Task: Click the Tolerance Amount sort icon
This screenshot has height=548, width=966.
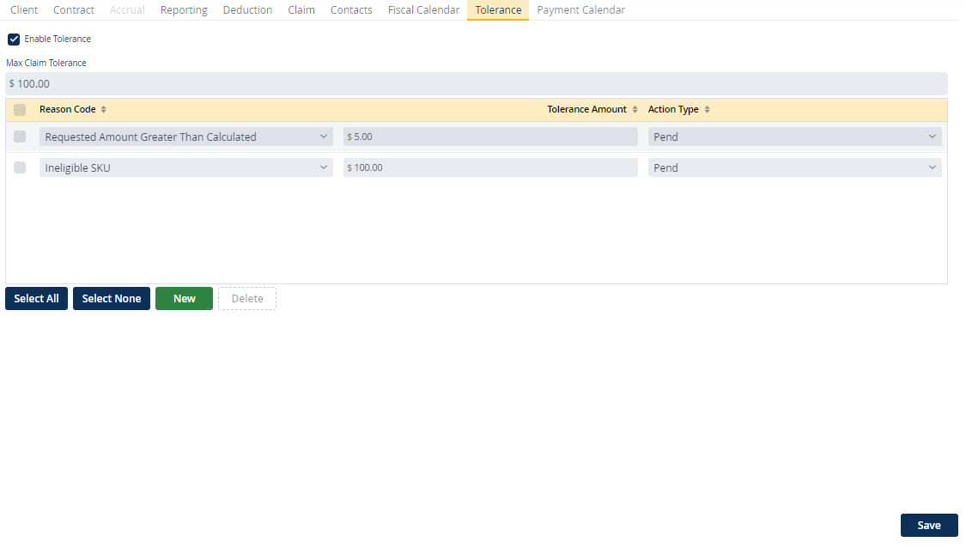Action: point(635,110)
